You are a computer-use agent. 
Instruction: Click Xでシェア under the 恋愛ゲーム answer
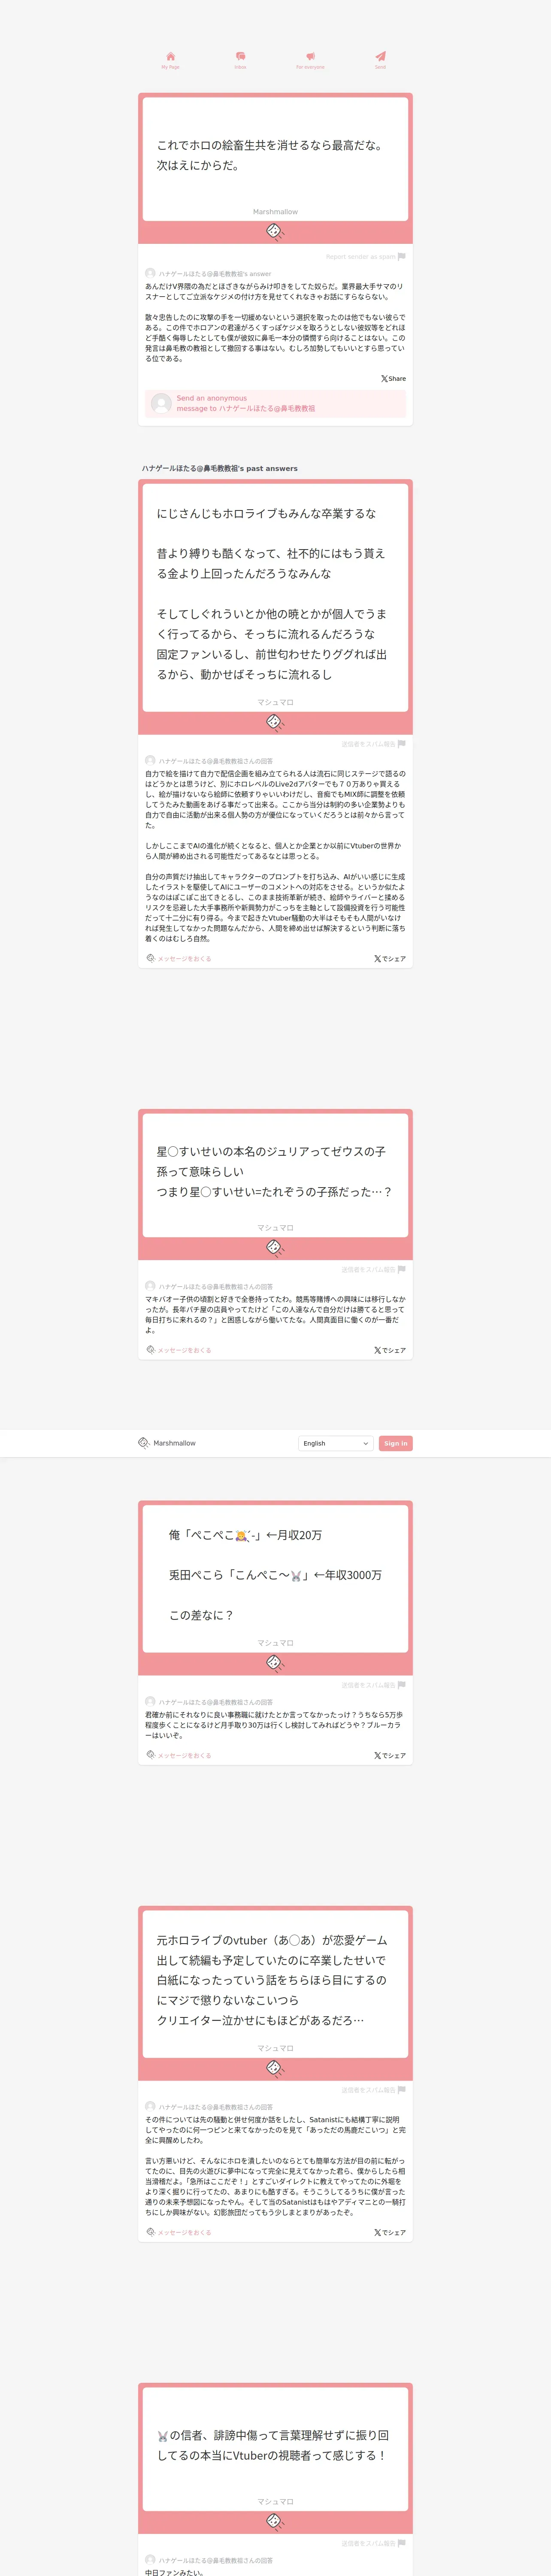pos(390,2232)
